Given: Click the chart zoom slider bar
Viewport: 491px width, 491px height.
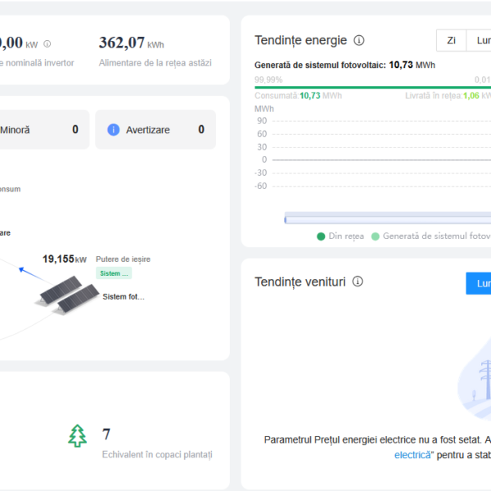Looking at the screenshot, I should (385, 218).
